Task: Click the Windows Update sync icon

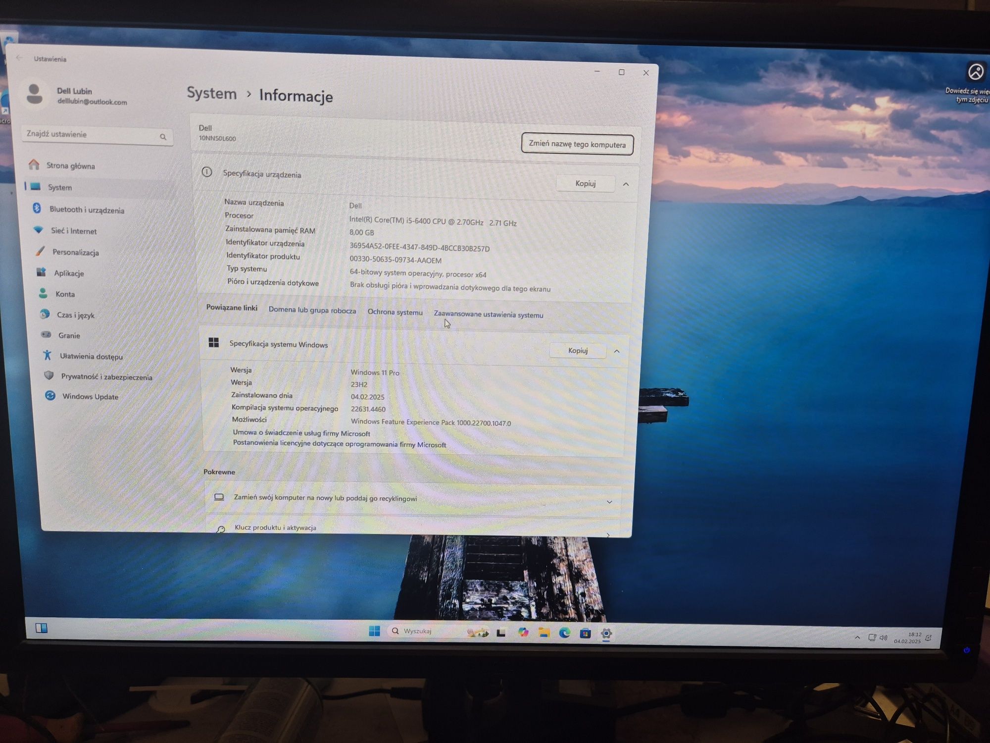Action: 50,395
